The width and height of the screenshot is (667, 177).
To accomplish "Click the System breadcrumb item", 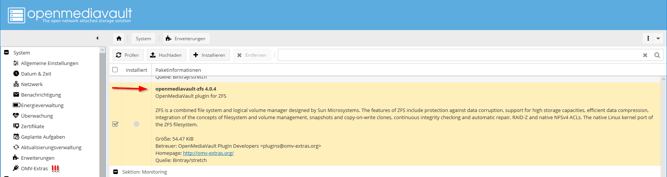I will (x=143, y=38).
